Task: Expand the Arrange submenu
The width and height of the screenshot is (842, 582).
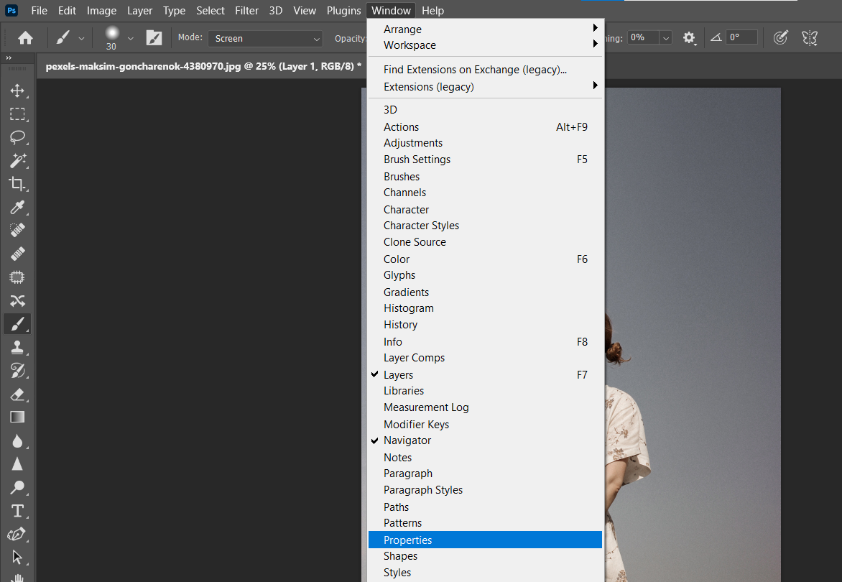Action: pos(485,29)
